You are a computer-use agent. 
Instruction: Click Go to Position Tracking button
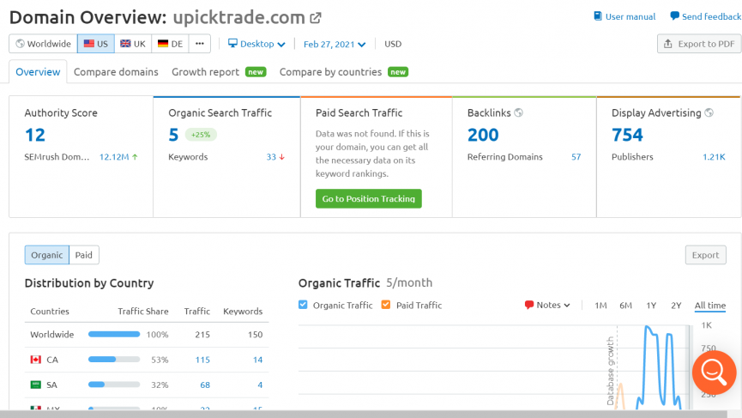(x=369, y=199)
